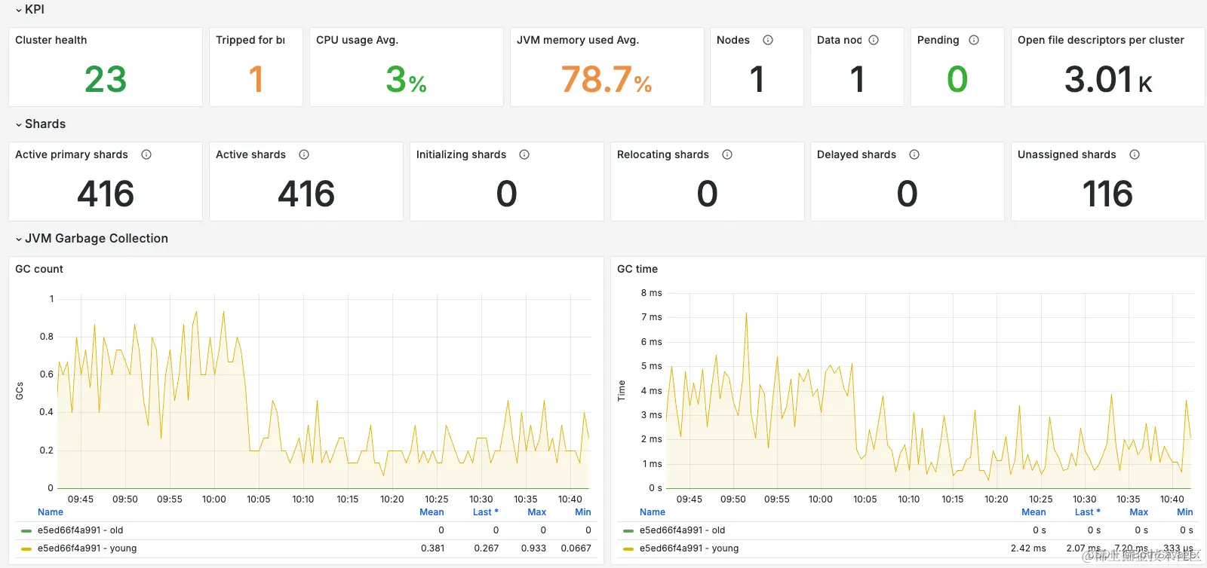The image size is (1207, 568).
Task: Click the tallest spike in GC time chart
Action: tap(746, 313)
